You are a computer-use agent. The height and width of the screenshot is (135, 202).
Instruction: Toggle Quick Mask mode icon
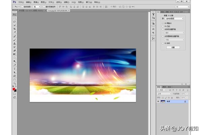pos(14,94)
